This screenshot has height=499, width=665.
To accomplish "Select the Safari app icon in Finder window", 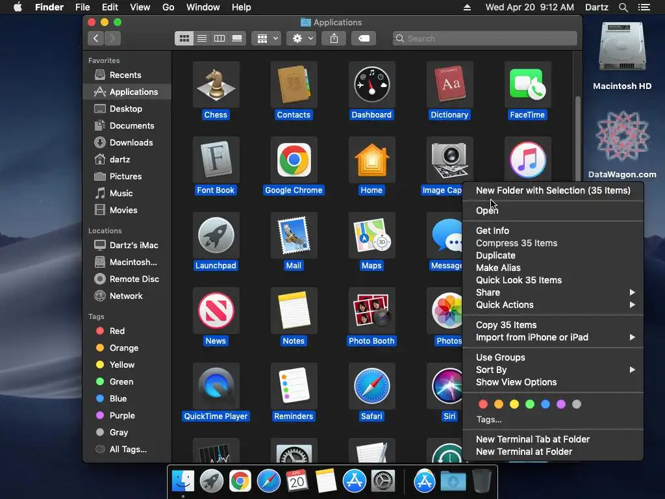I will (371, 386).
